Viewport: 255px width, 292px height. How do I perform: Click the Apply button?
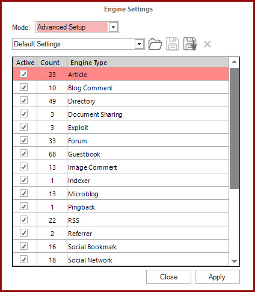217,277
